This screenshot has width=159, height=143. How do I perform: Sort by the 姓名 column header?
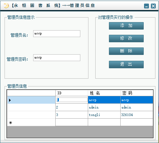coord(104,93)
